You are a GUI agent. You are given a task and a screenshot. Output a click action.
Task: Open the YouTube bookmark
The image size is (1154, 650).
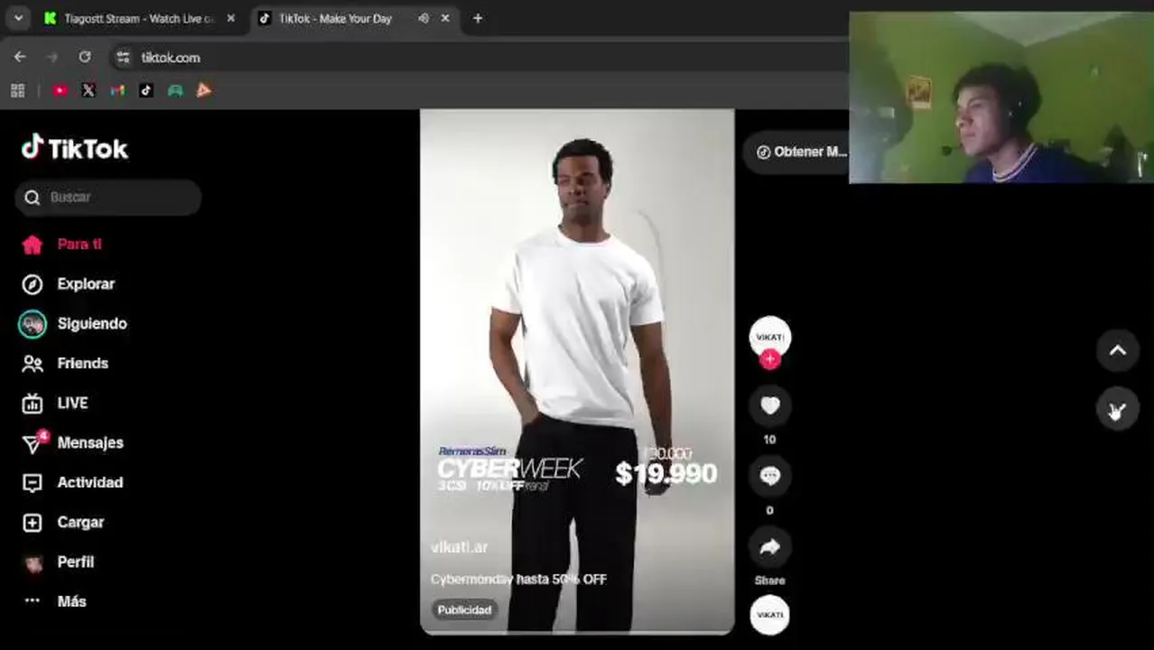pos(60,90)
